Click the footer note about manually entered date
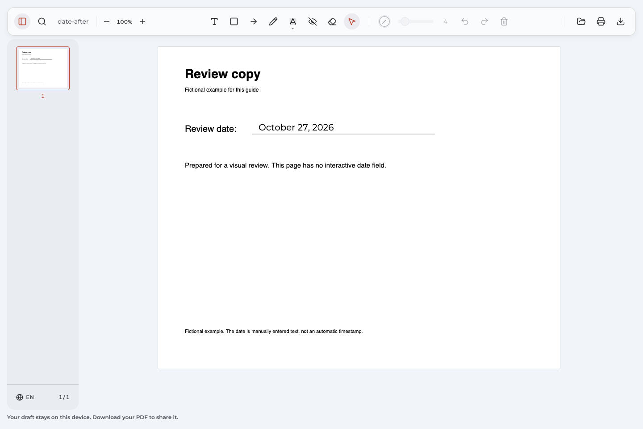643x429 pixels. pyautogui.click(x=274, y=331)
